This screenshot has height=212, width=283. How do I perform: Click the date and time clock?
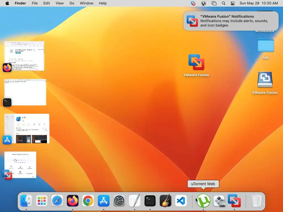[259, 3]
